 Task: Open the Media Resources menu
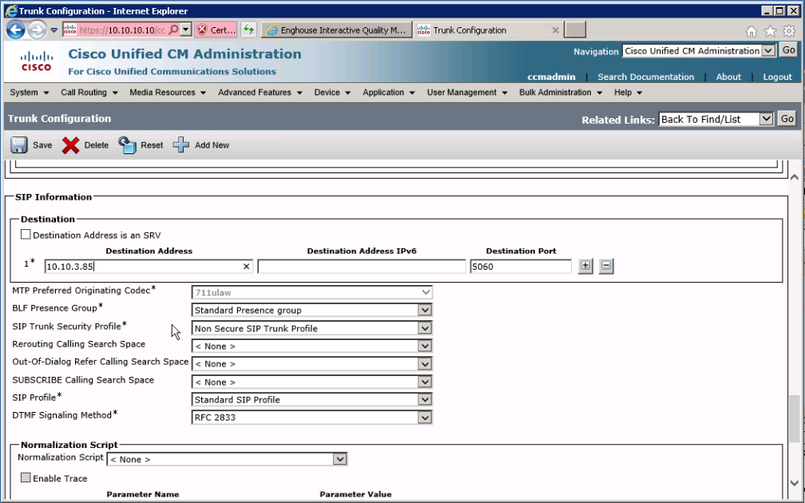click(x=168, y=93)
